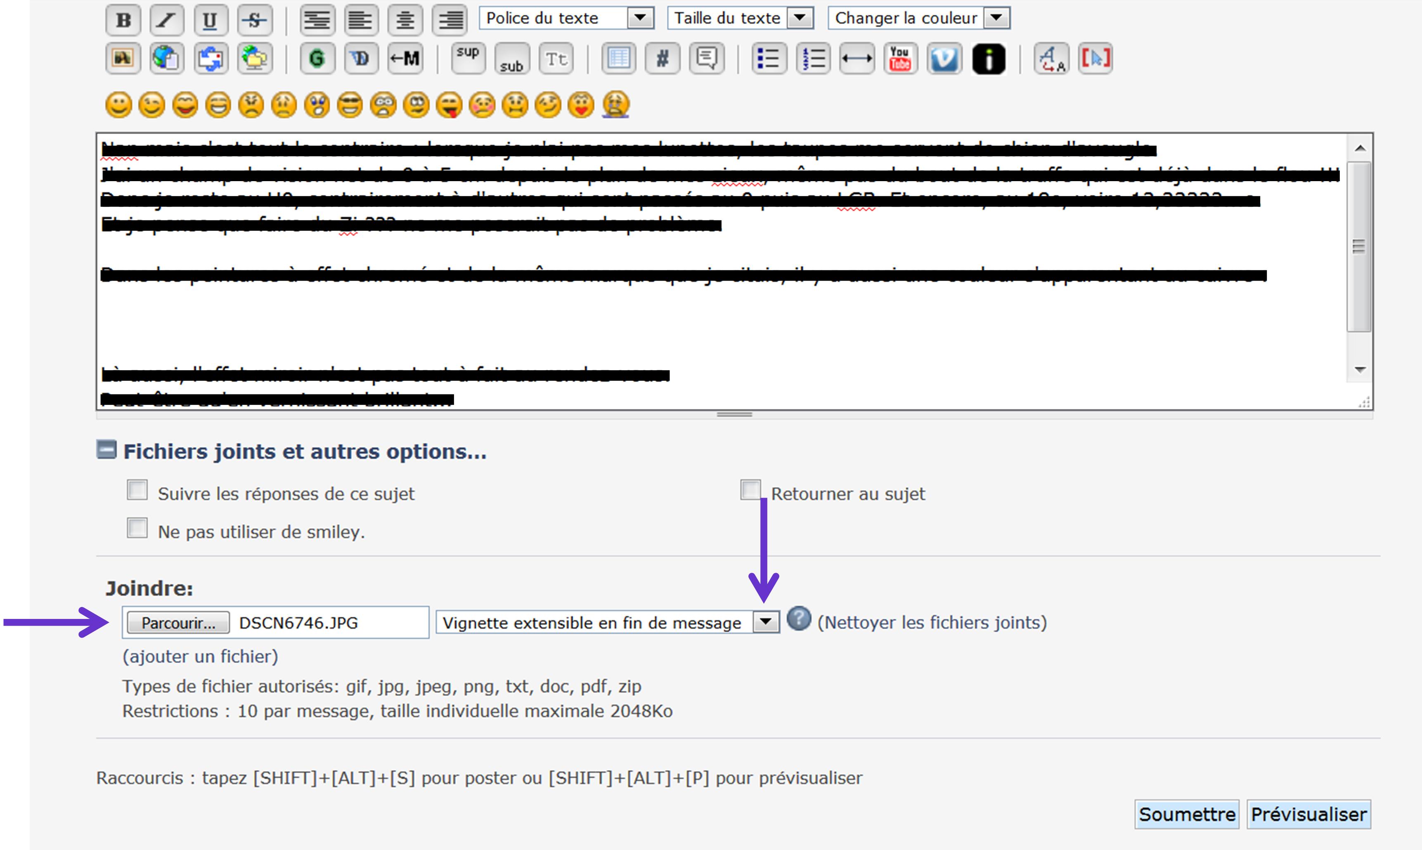Open the 'Vignette extensible en fin de message' dropdown
The height and width of the screenshot is (850, 1422).
click(607, 623)
